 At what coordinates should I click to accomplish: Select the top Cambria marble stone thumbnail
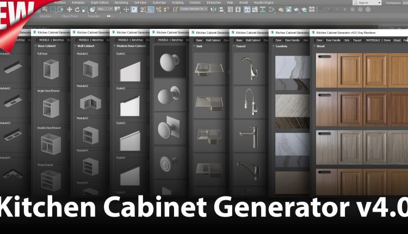288,68
